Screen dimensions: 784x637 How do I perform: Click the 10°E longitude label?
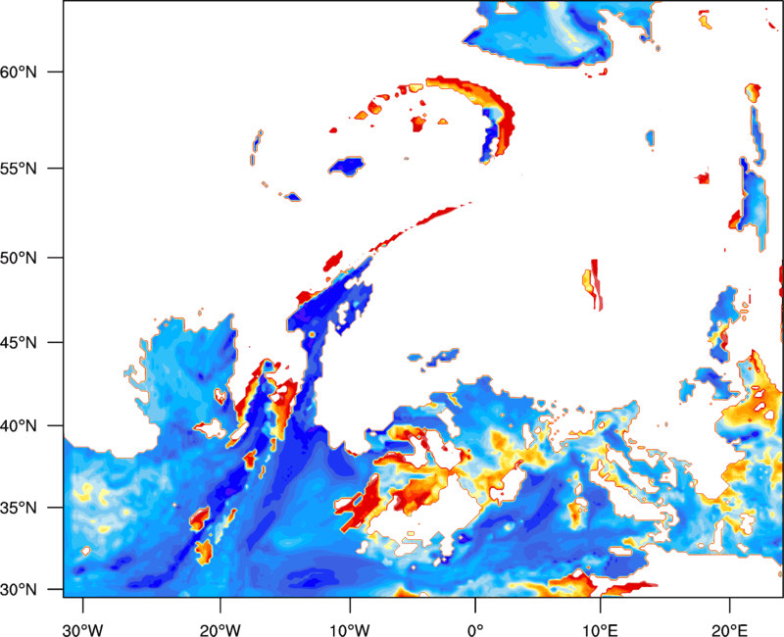click(600, 630)
